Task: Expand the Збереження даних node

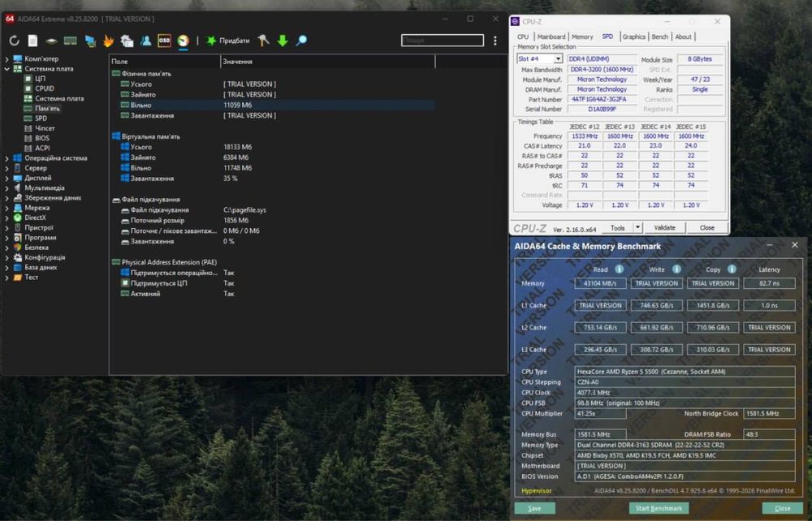Action: coord(6,198)
